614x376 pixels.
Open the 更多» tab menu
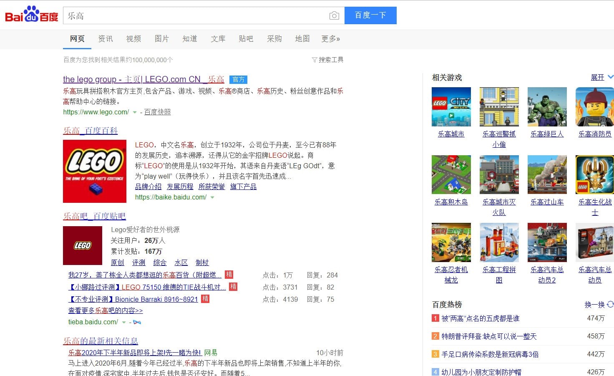tap(330, 39)
